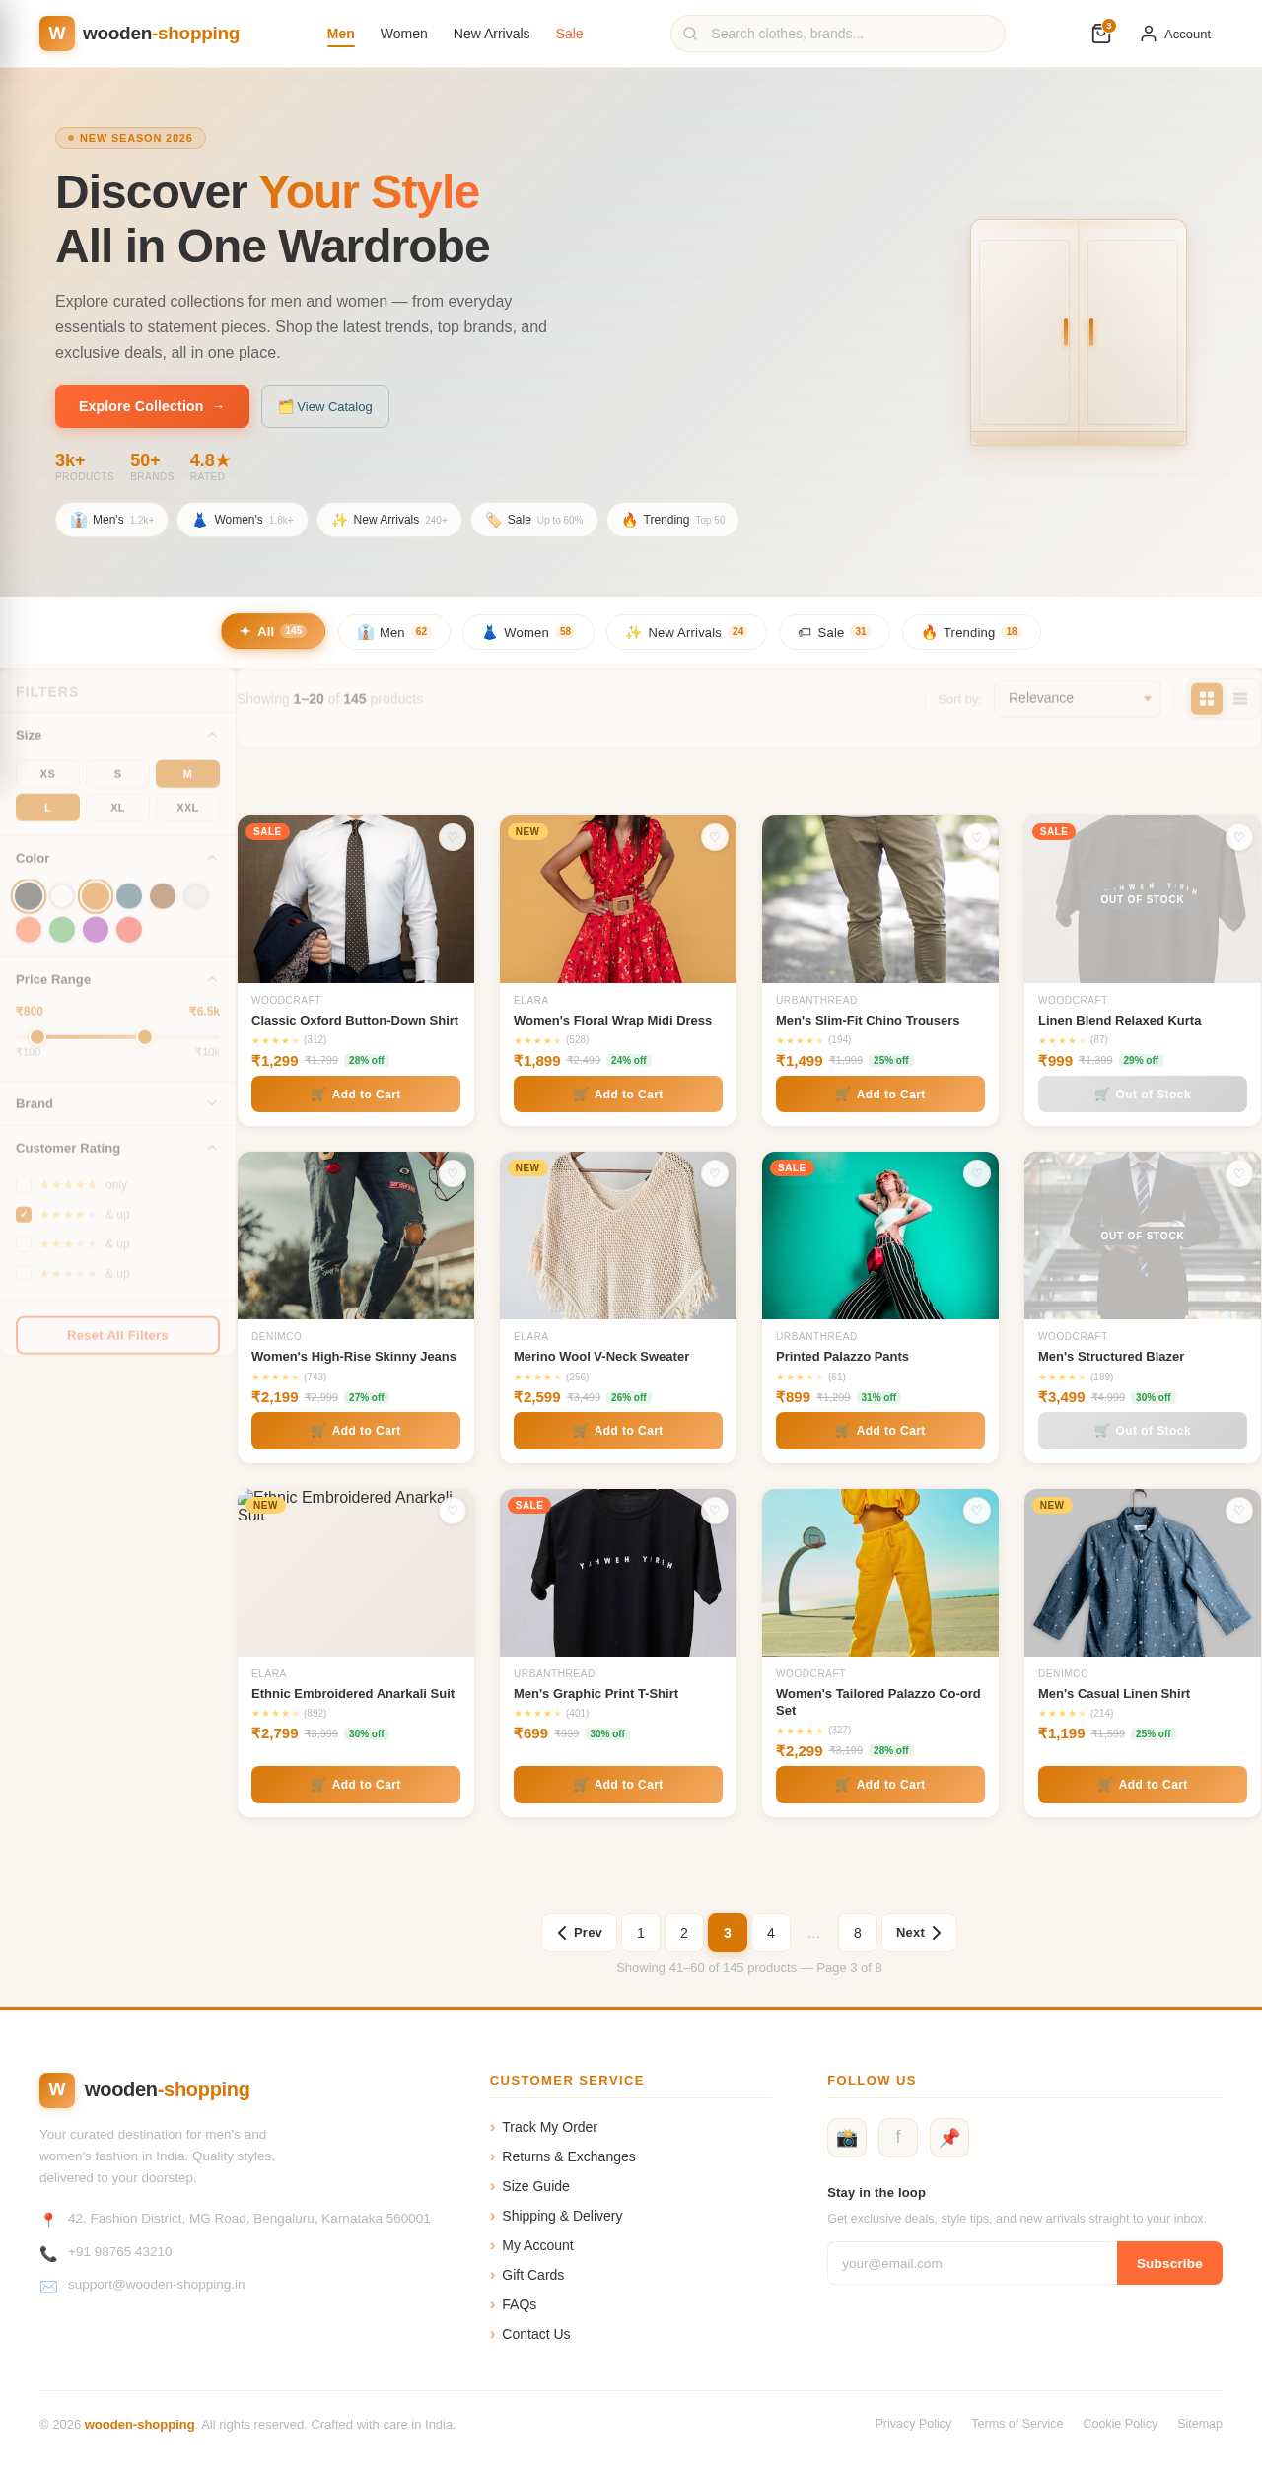The width and height of the screenshot is (1262, 2474).
Task: Select the Trending 18 category tab
Action: click(971, 632)
